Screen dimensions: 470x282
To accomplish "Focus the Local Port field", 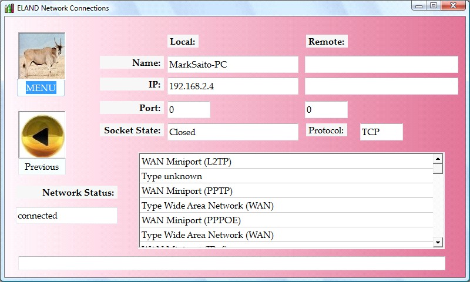I will coord(189,110).
